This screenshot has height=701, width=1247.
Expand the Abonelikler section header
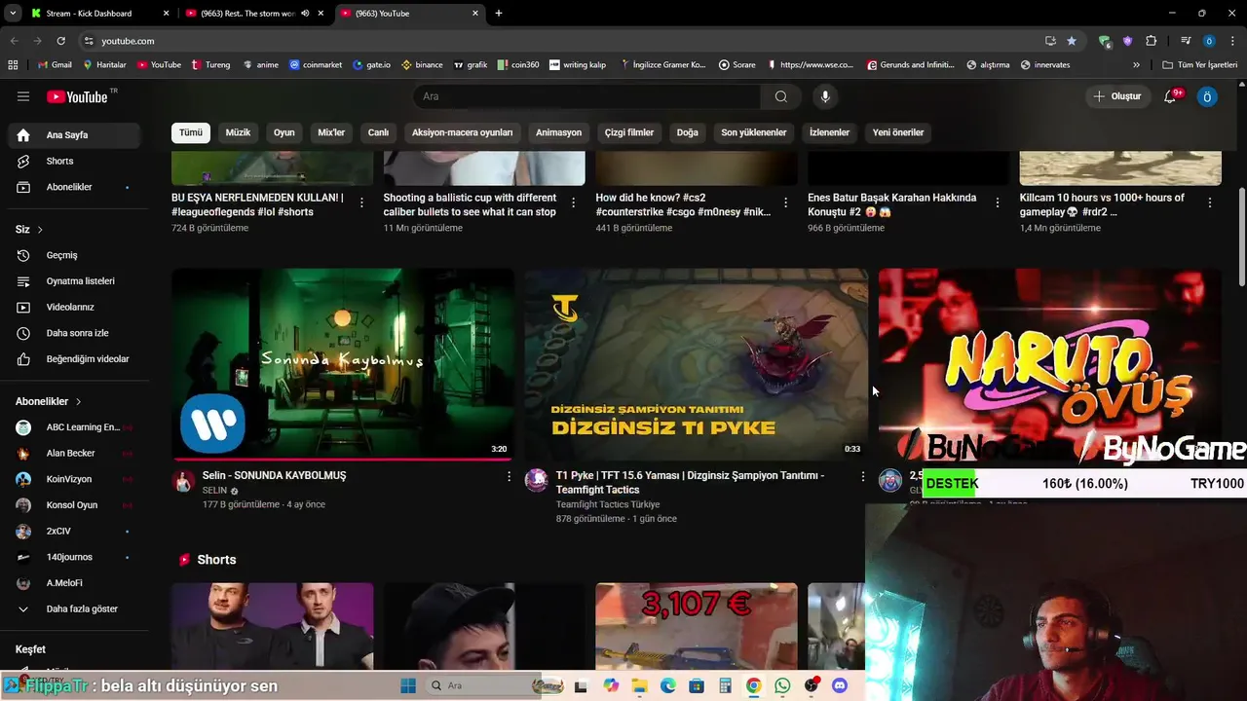point(49,401)
